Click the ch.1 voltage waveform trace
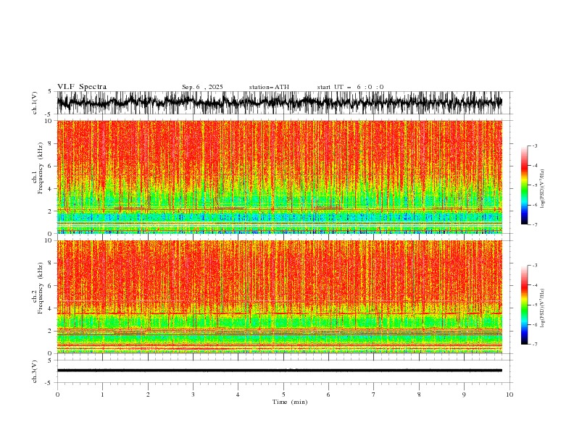 pos(279,103)
